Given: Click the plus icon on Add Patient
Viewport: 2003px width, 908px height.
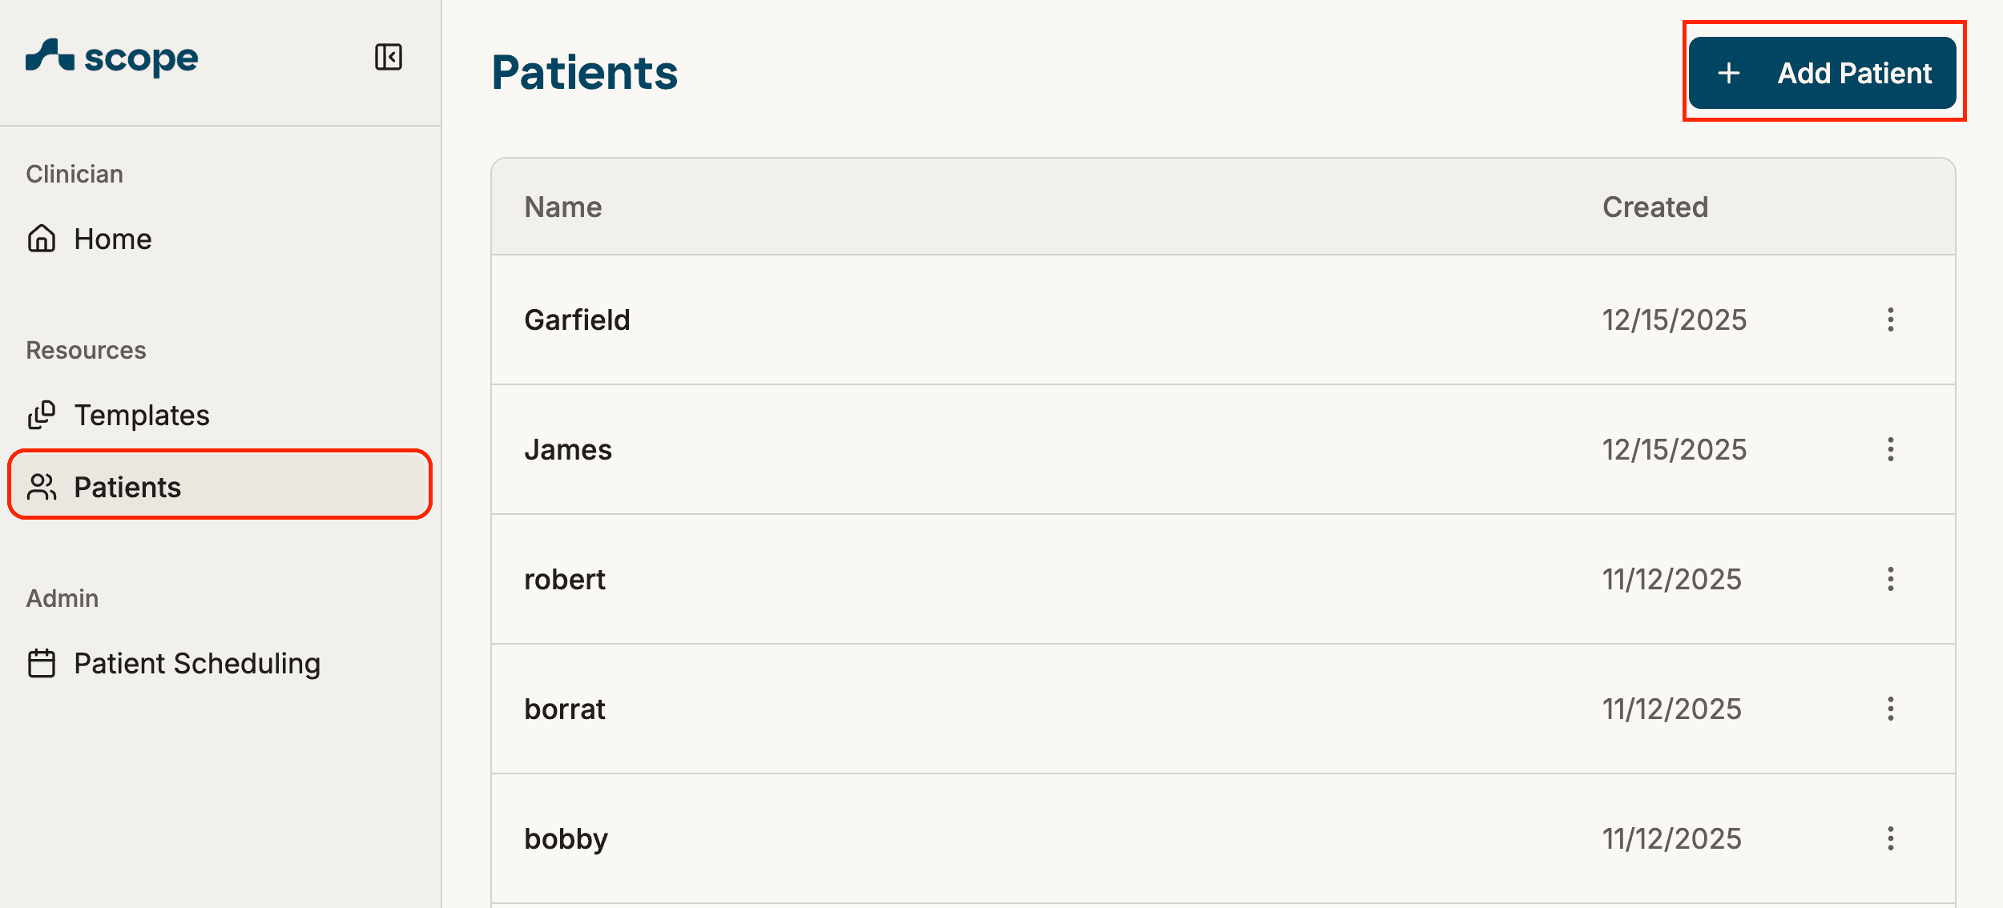Looking at the screenshot, I should click(1729, 74).
